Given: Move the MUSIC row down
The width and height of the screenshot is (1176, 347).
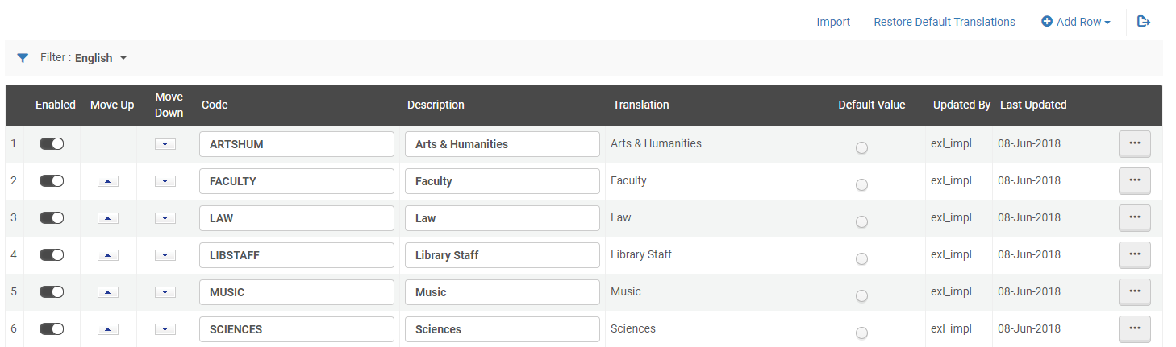Looking at the screenshot, I should point(165,292).
